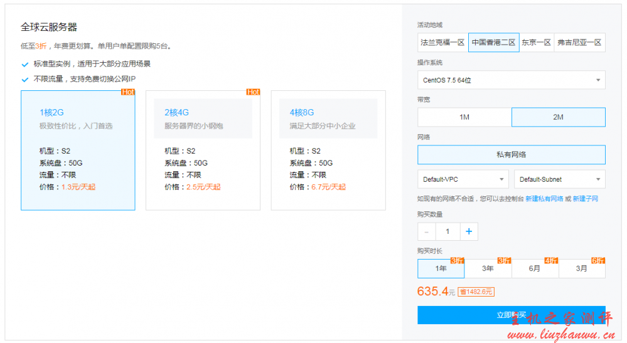Select the 中国香港二区 region

[494, 43]
